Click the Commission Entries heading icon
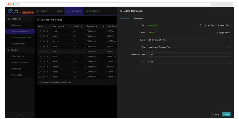Image resolution: width=239 pixels, height=119 pixels. pos(38,20)
